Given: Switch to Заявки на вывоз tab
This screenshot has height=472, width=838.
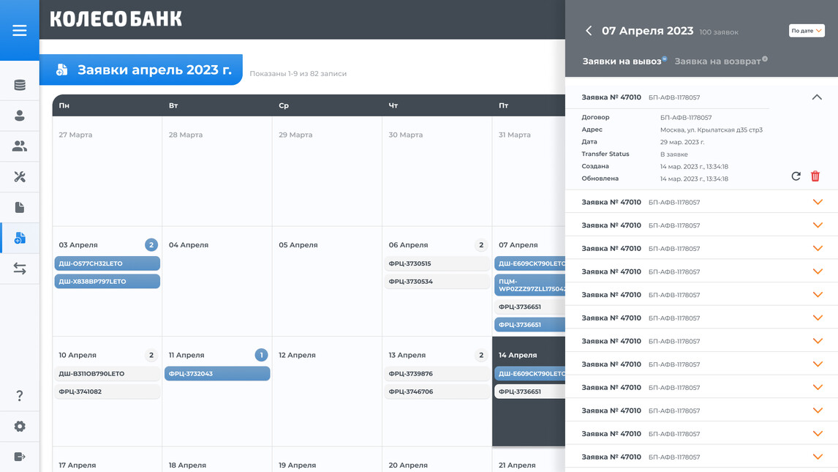Looking at the screenshot, I should [622, 61].
